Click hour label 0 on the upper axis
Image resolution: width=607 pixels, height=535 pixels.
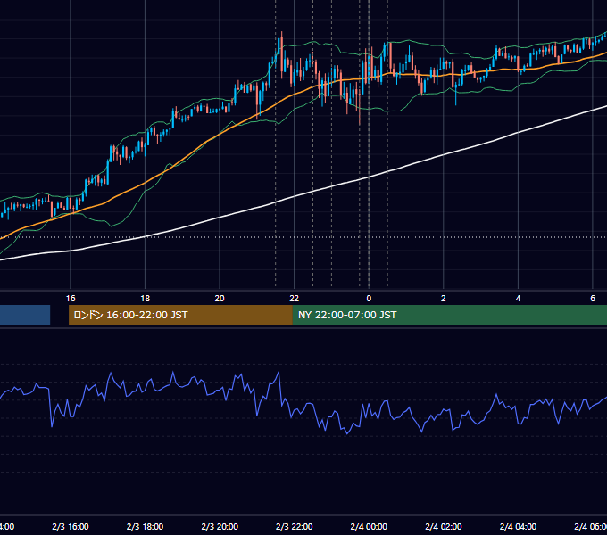(369, 299)
